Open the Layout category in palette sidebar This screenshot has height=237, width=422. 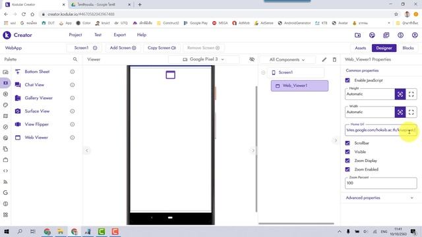pyautogui.click(x=5, y=83)
